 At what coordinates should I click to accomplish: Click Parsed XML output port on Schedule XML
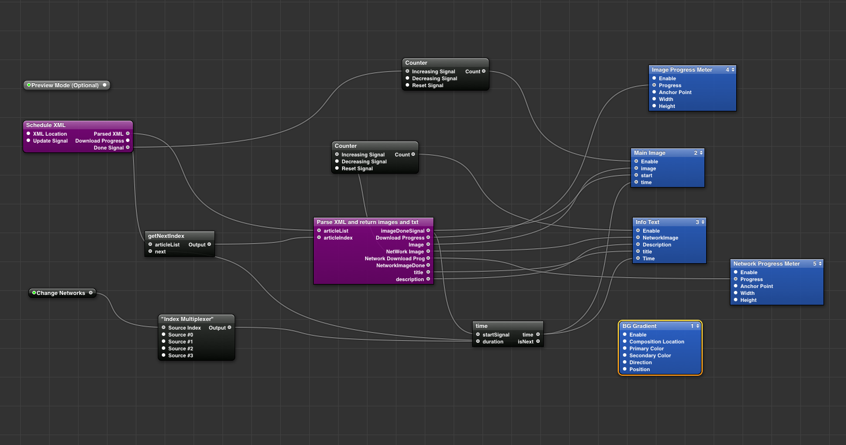click(128, 134)
